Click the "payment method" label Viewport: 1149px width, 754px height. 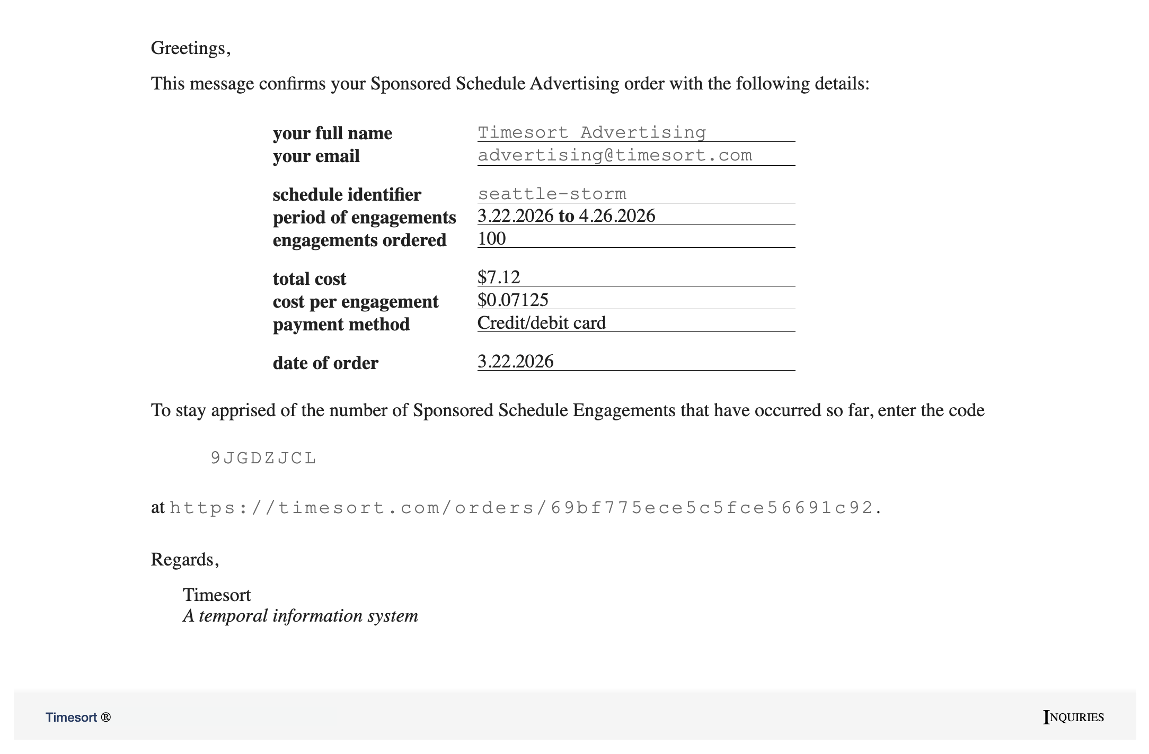(x=341, y=325)
